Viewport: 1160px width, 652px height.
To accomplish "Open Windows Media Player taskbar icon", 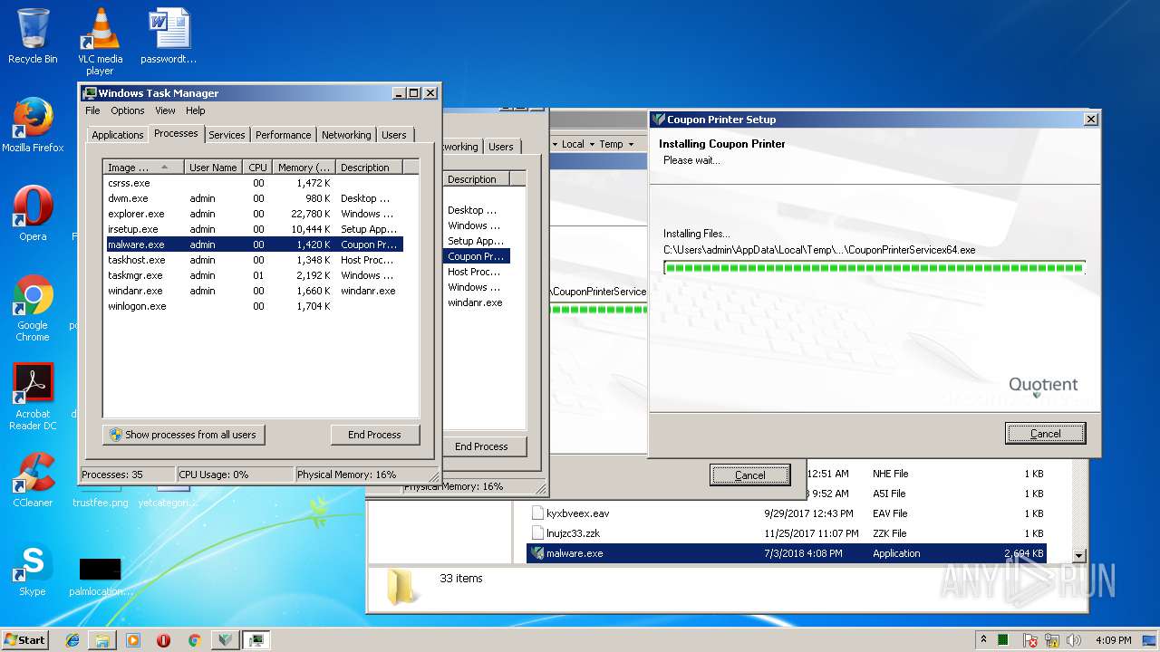I will (133, 640).
